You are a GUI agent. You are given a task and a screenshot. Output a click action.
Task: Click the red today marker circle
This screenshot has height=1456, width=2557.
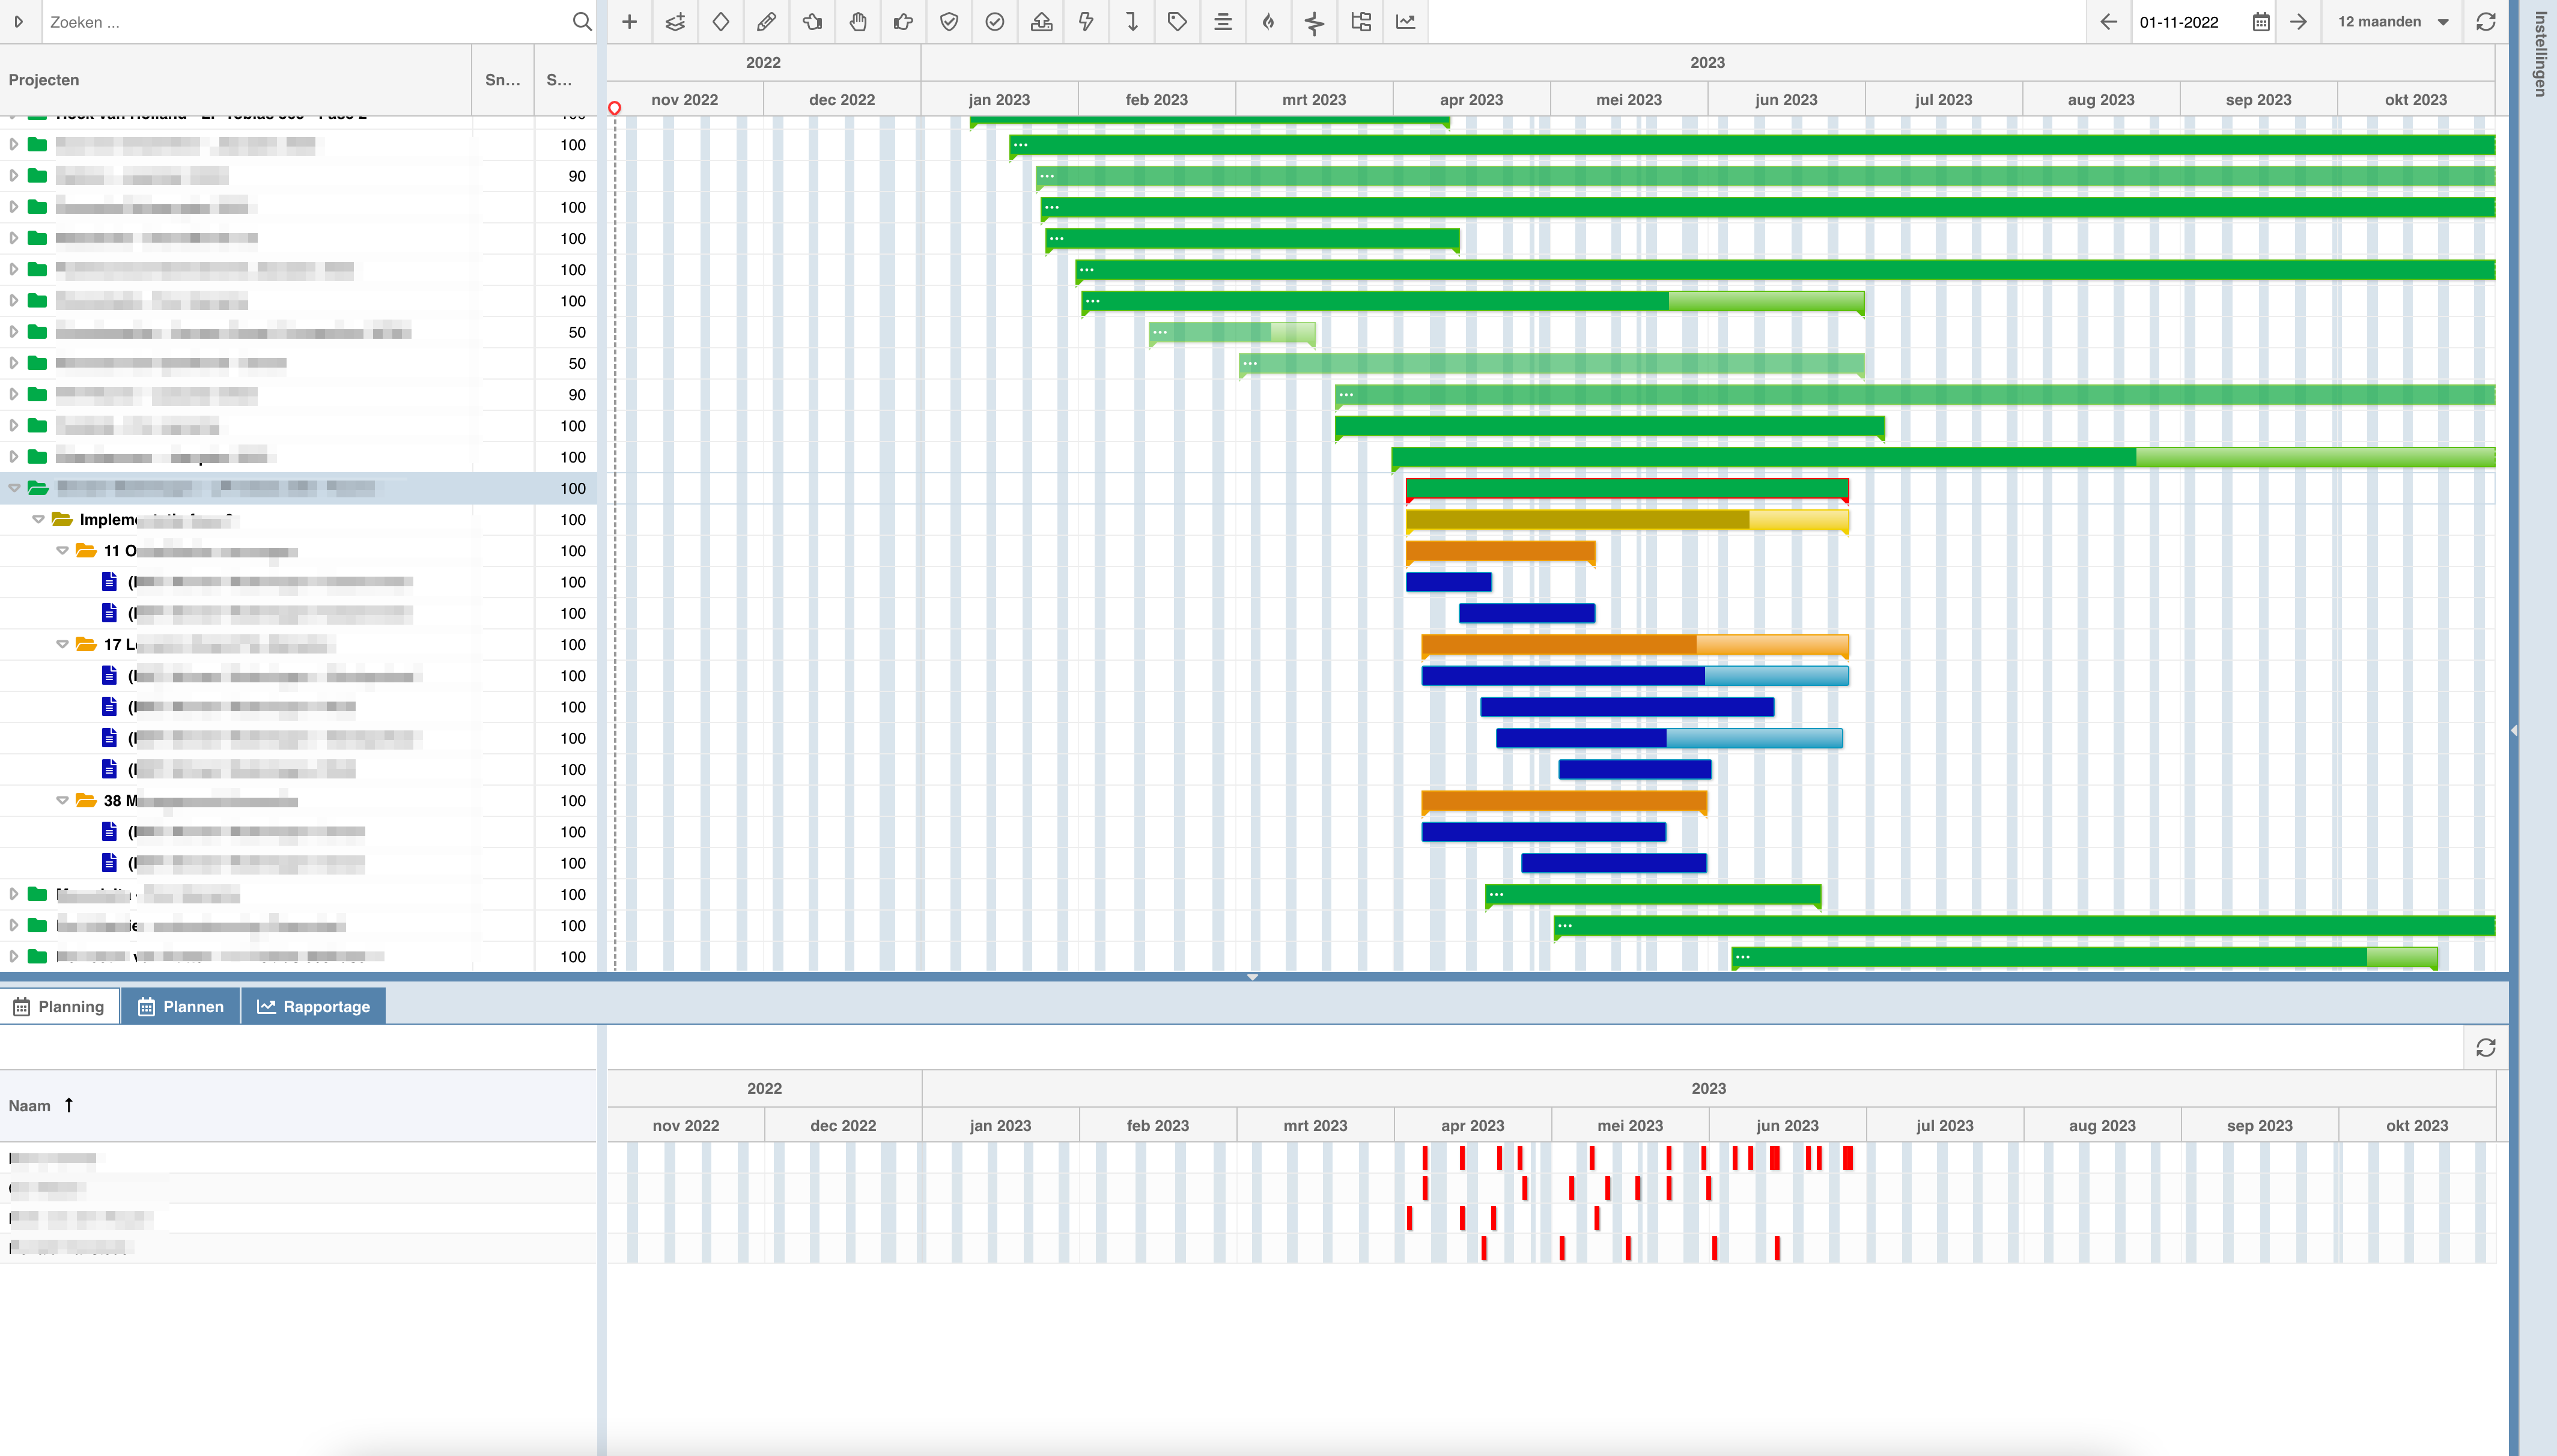[614, 108]
